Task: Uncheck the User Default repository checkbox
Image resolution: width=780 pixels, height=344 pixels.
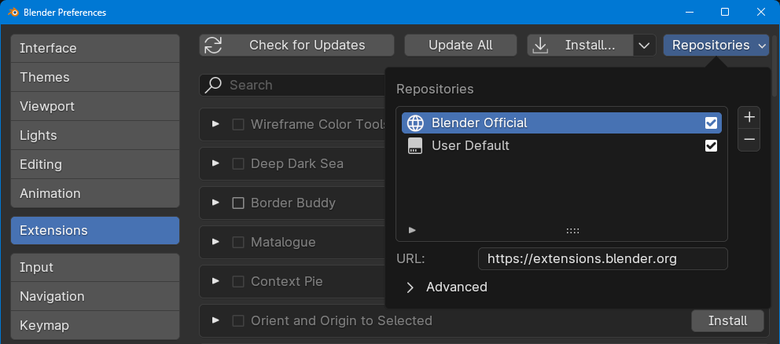Action: (x=712, y=145)
